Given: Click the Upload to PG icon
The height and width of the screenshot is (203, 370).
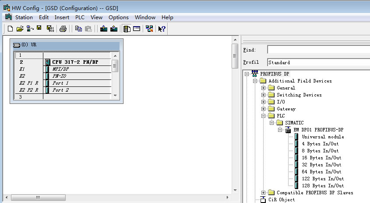Looking at the screenshot, I should tap(114, 29).
